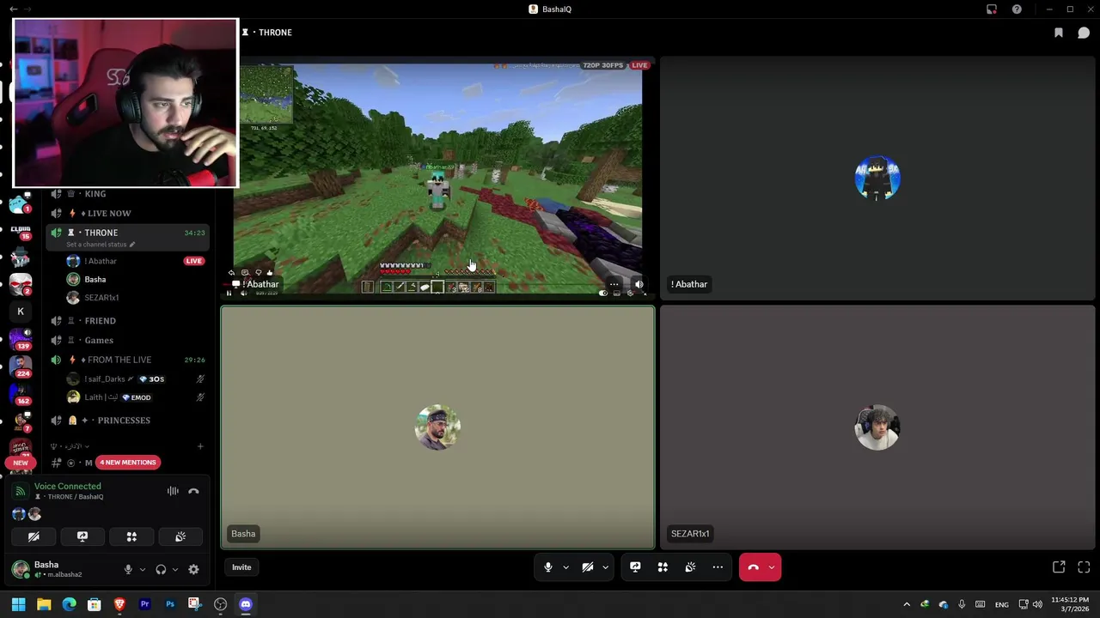Turn on camera from voice panel
Screen dimensions: 1100x618
coord(34,536)
